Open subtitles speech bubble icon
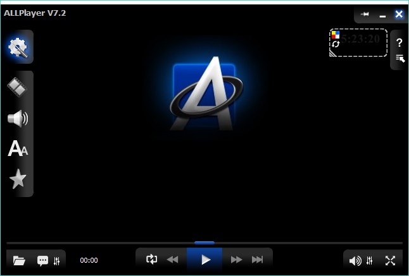The width and height of the screenshot is (409, 276). [x=42, y=261]
